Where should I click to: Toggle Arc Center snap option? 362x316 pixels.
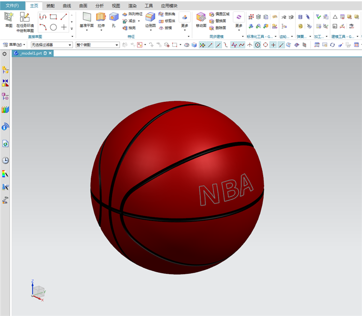pos(258,45)
